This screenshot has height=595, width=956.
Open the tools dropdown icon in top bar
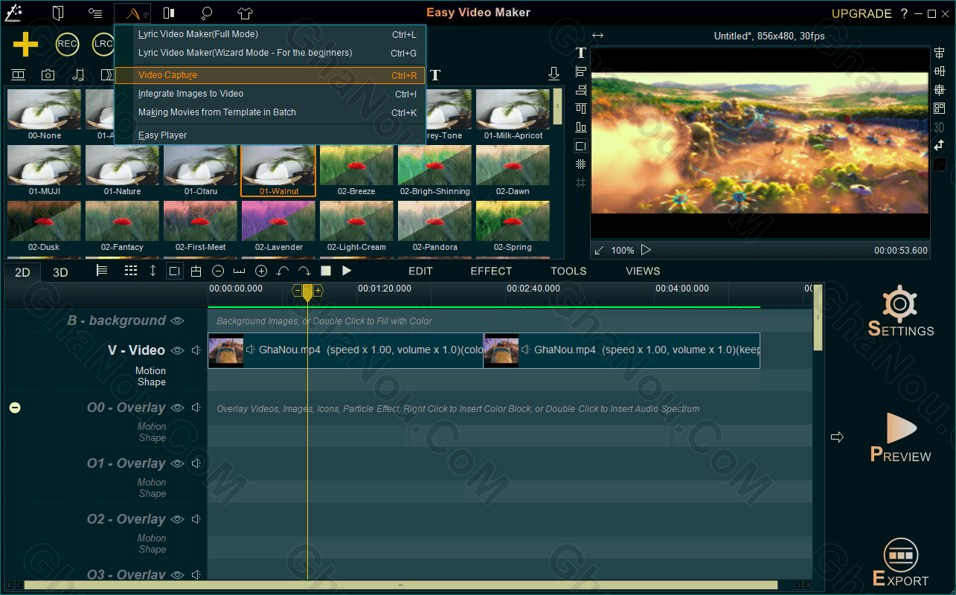tap(133, 13)
